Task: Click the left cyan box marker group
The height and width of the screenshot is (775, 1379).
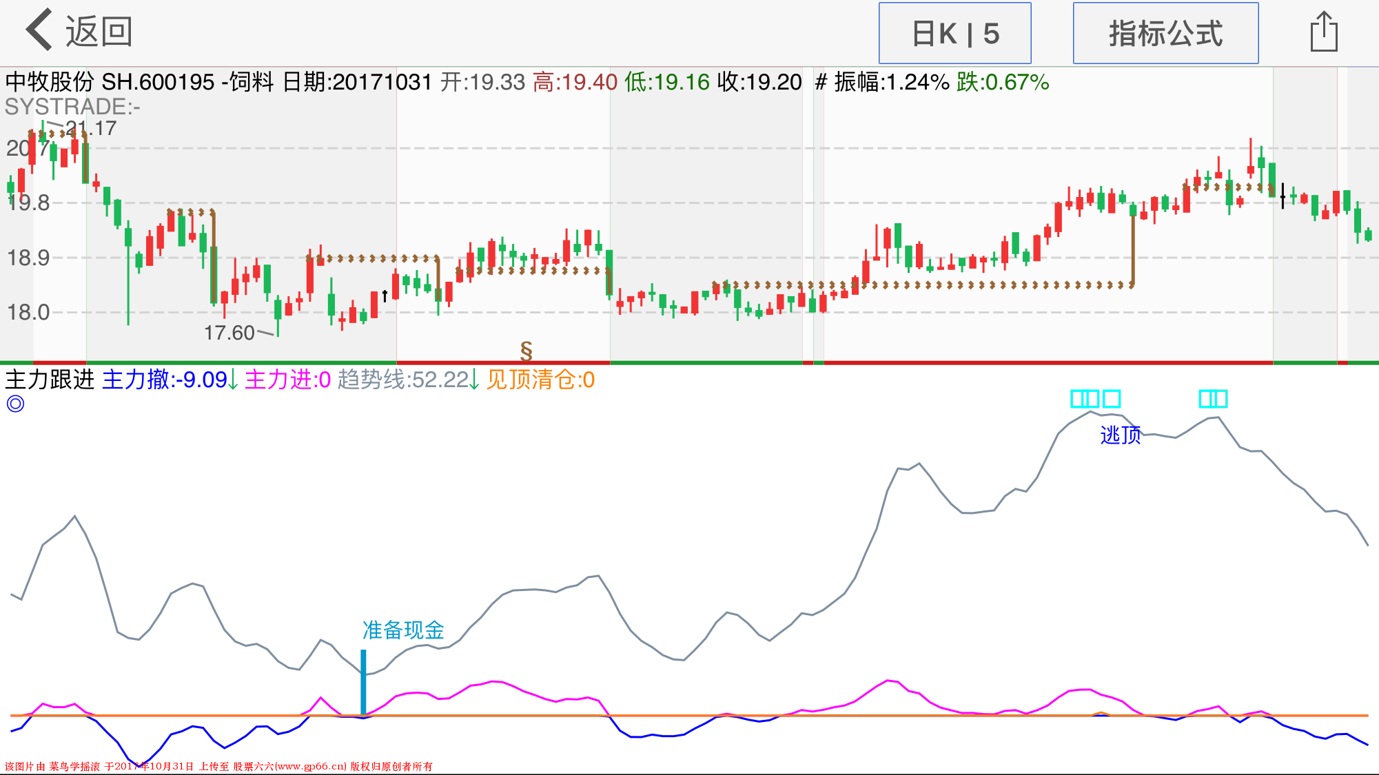Action: pyautogui.click(x=1096, y=399)
